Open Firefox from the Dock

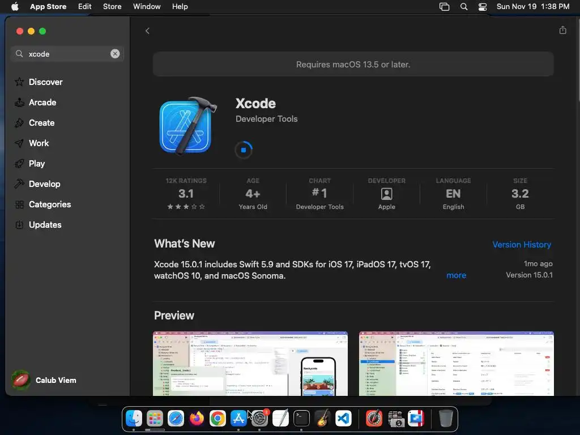pos(197,419)
